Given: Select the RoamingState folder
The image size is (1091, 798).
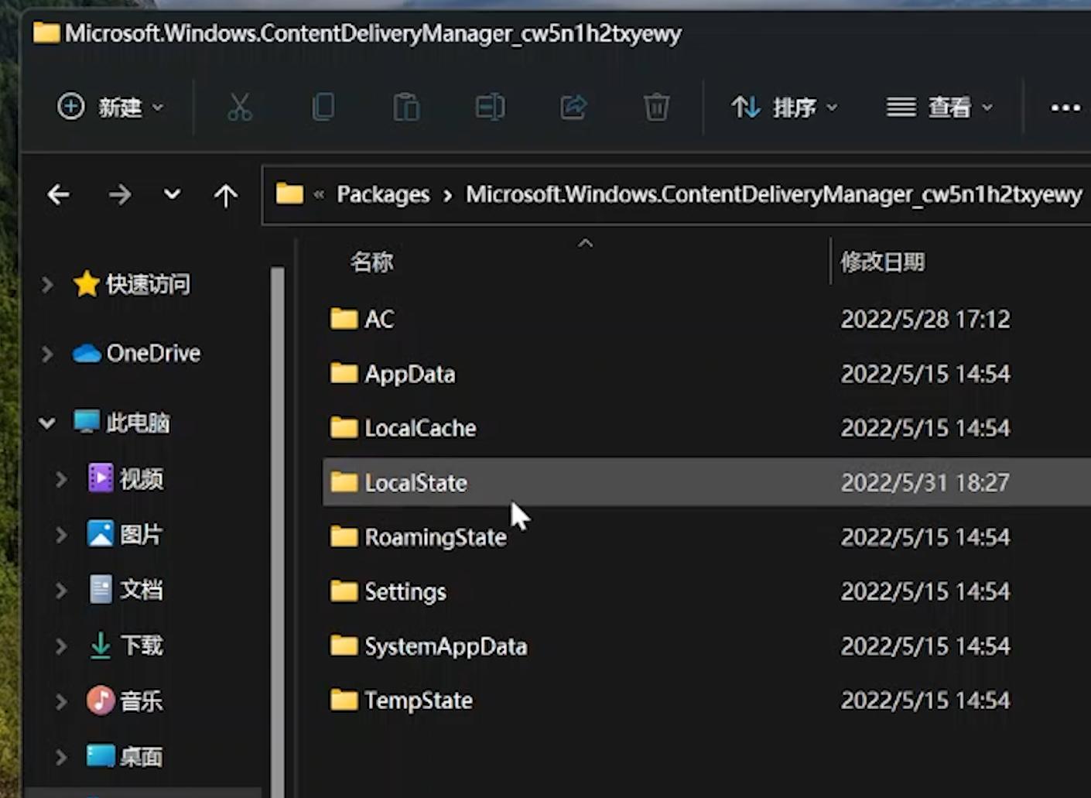Looking at the screenshot, I should tap(435, 537).
